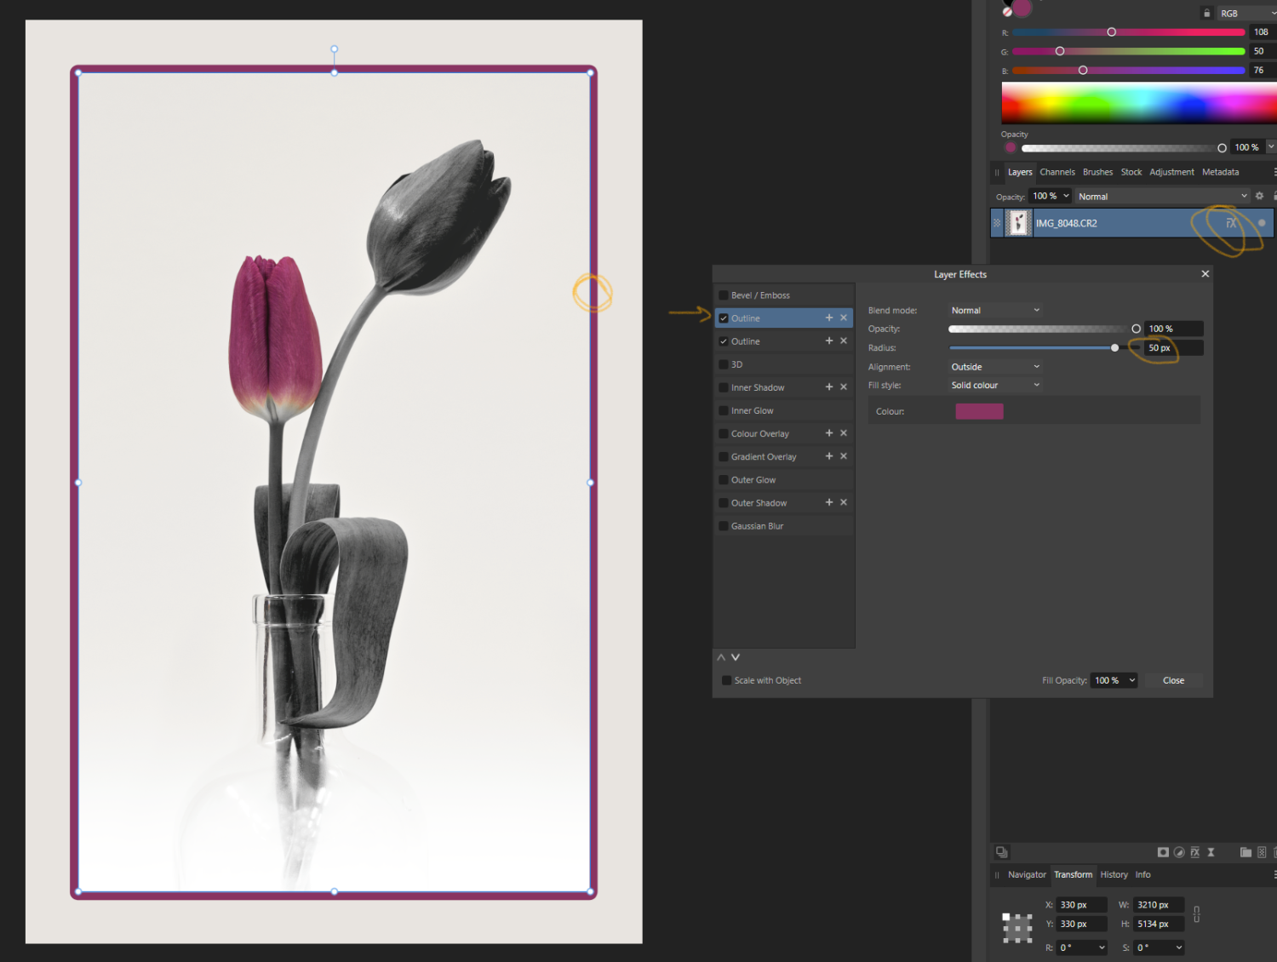Toggle visibility dot of IMG_8048.CR2 layer
Image resolution: width=1277 pixels, height=962 pixels.
1262,223
